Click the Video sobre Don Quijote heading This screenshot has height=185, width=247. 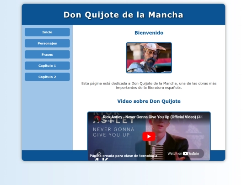tap(149, 101)
